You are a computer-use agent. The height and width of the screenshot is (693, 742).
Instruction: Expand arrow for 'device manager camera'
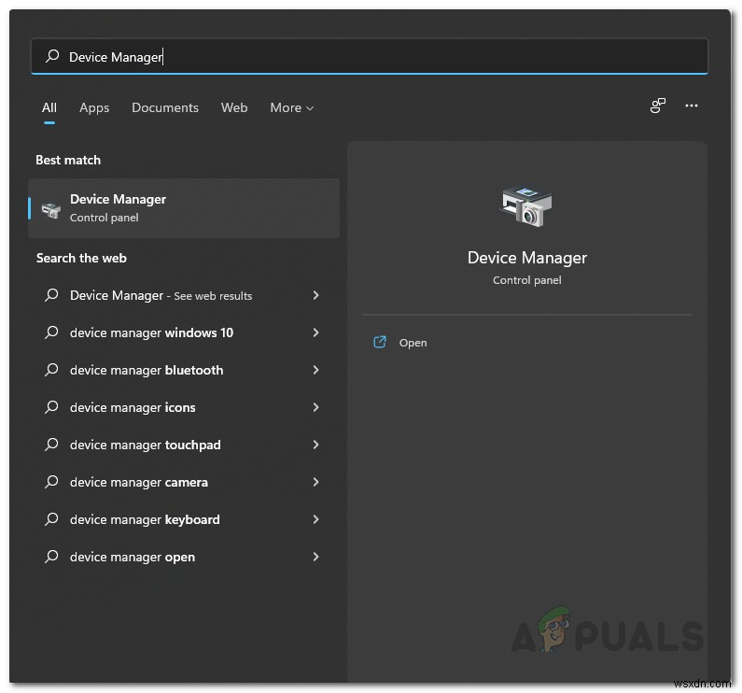click(315, 482)
